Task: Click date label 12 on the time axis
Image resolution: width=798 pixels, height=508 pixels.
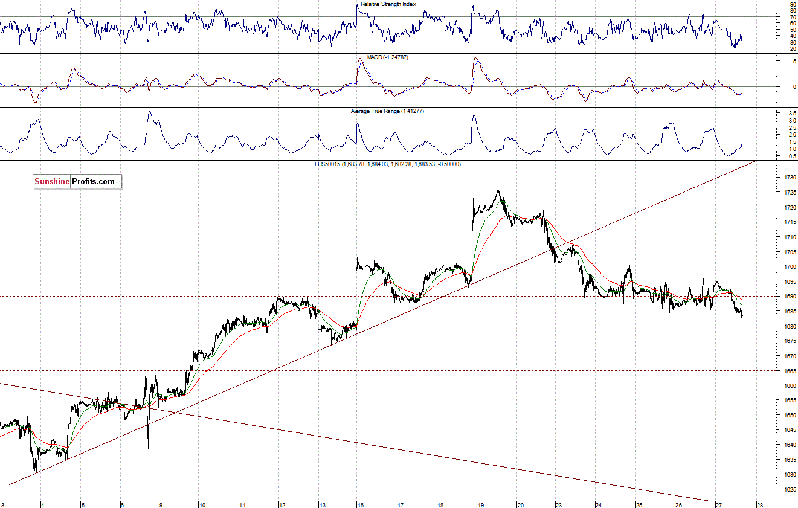Action: (x=282, y=505)
